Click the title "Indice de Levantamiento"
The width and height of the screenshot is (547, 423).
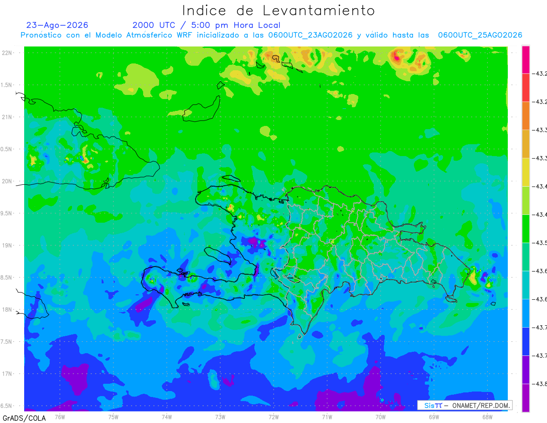click(279, 10)
